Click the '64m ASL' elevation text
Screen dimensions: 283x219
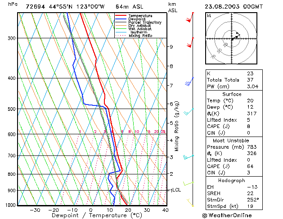click(x=129, y=7)
